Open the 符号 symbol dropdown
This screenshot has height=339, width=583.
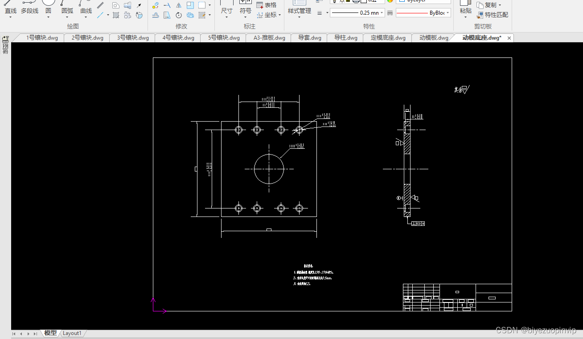click(x=245, y=17)
